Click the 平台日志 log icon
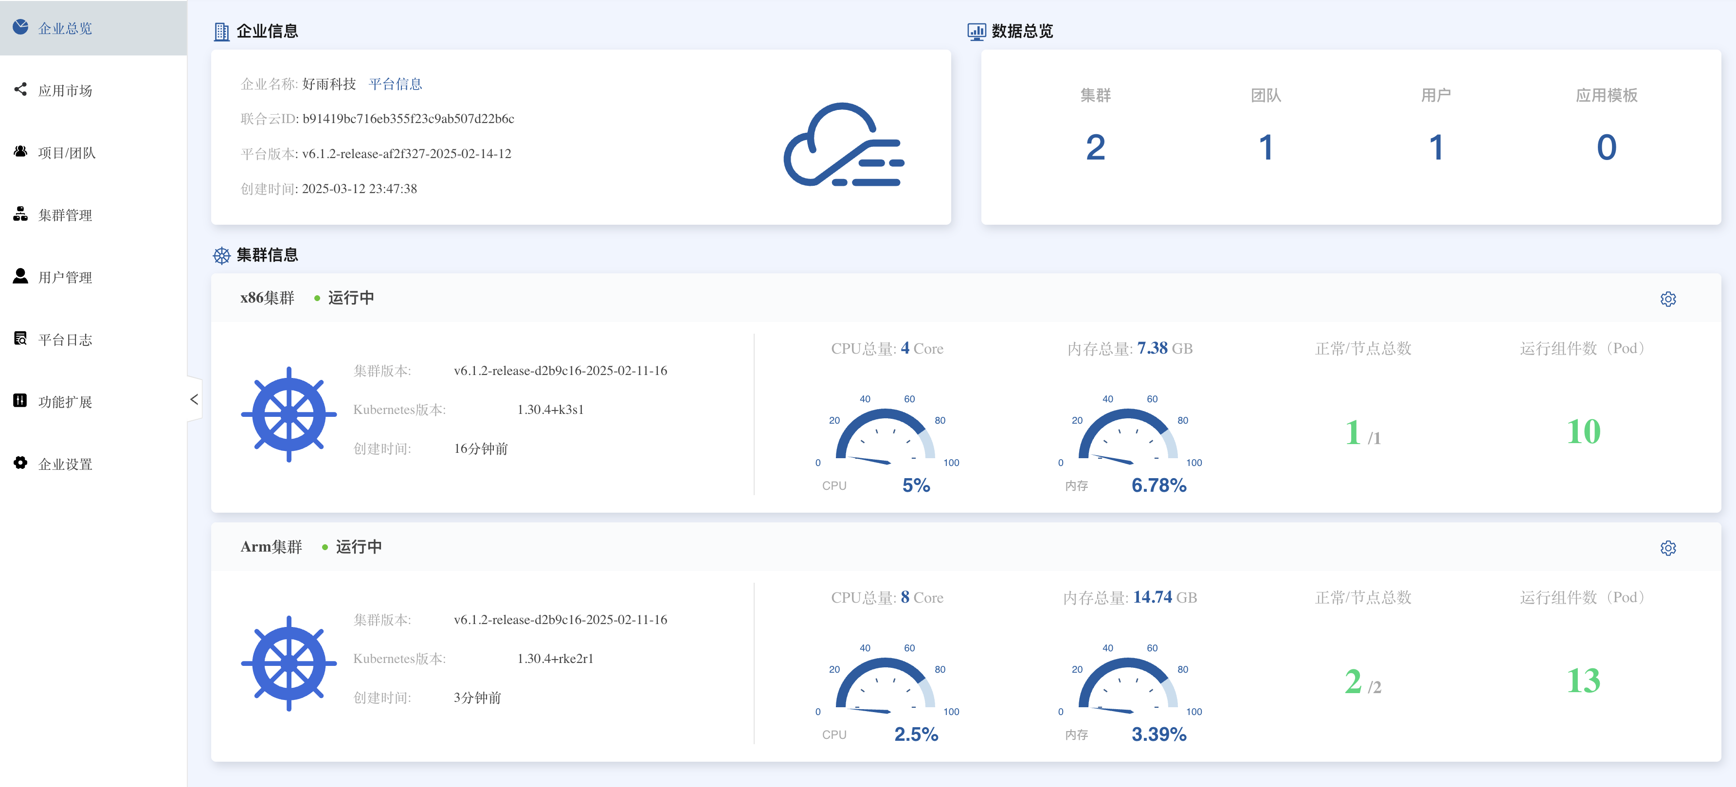The image size is (1736, 787). pyautogui.click(x=21, y=338)
